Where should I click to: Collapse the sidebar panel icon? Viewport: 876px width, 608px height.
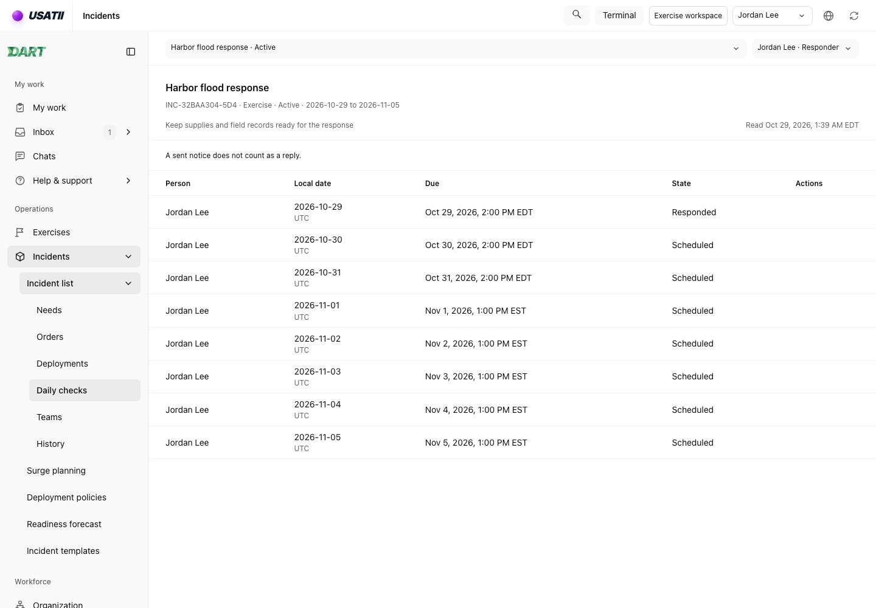click(x=131, y=52)
